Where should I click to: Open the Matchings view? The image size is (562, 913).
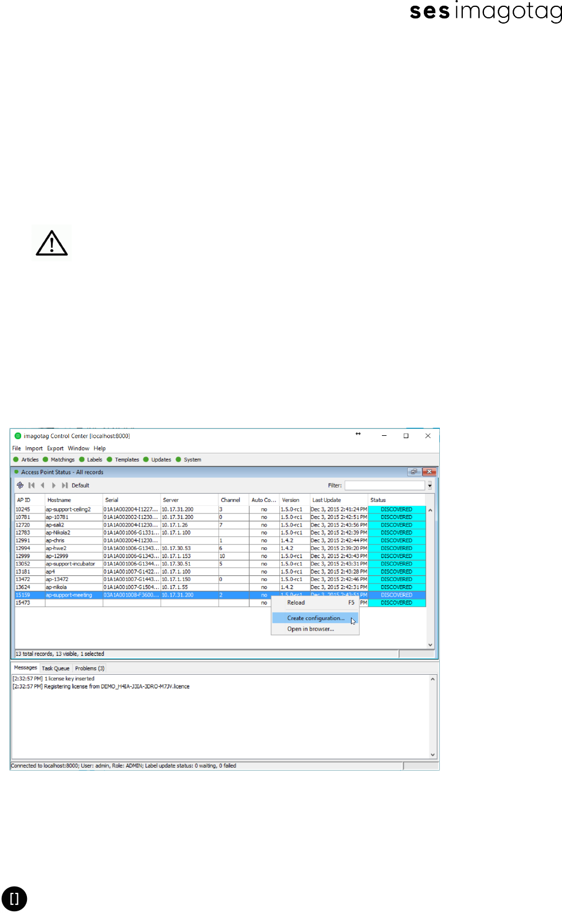[x=59, y=460]
